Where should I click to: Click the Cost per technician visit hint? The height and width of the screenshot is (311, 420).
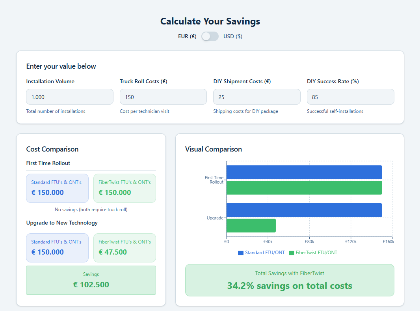pos(144,111)
